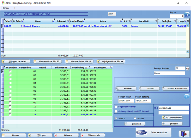Click the Kwartal button
This screenshot has width=191, height=138.
(126, 89)
